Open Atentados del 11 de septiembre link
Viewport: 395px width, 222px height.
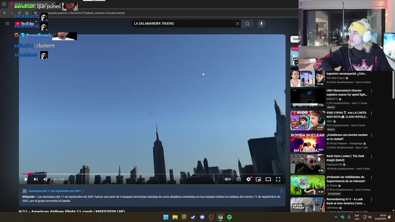pyautogui.click(x=55, y=191)
